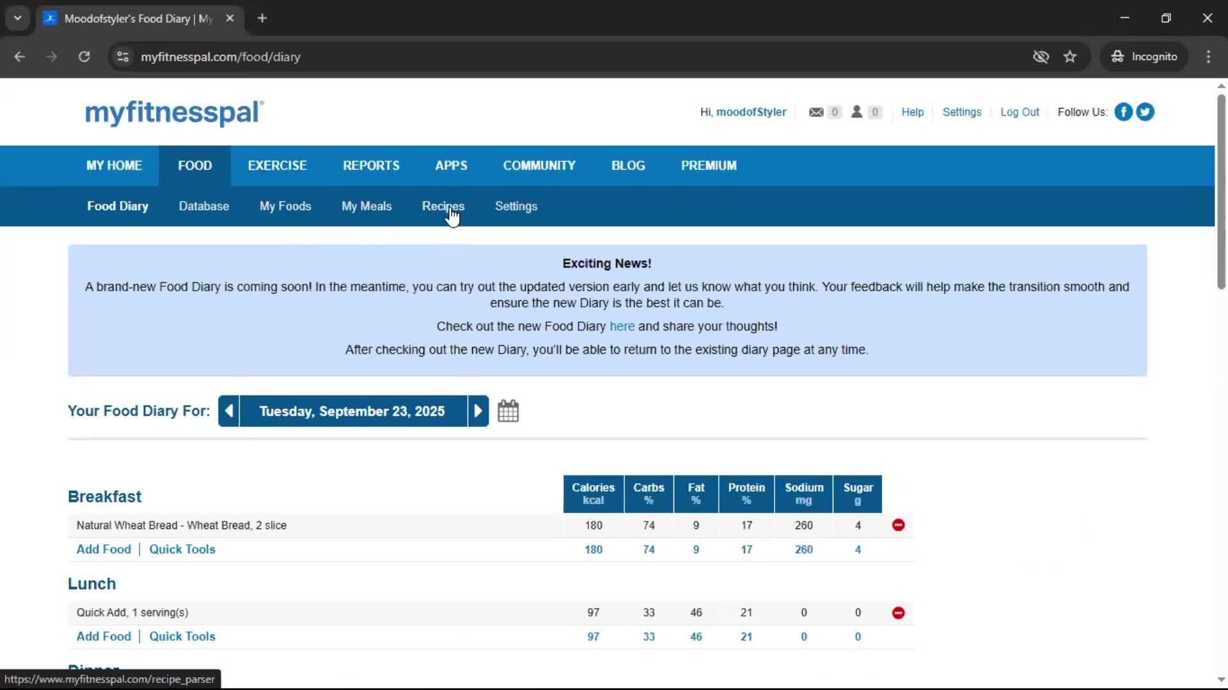Click Natural Wheat Bread entry

pyautogui.click(x=181, y=525)
